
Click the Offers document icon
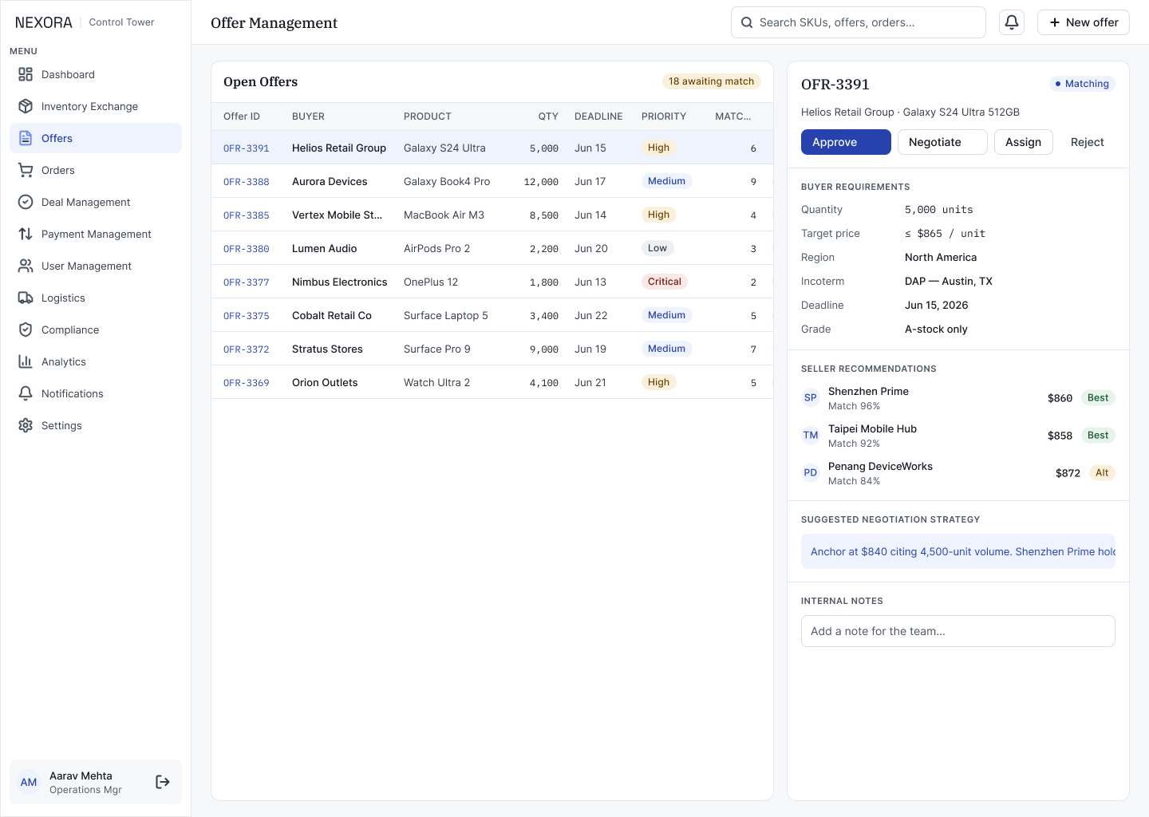tap(26, 138)
